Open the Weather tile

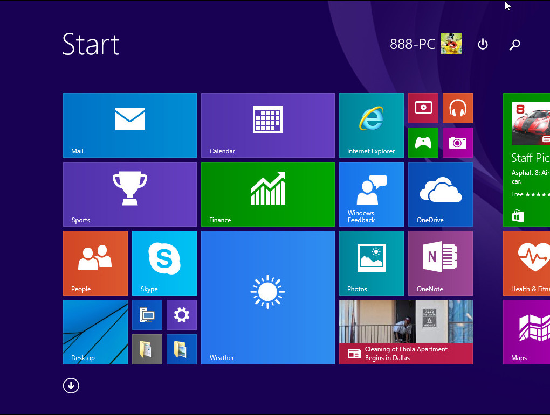267,297
